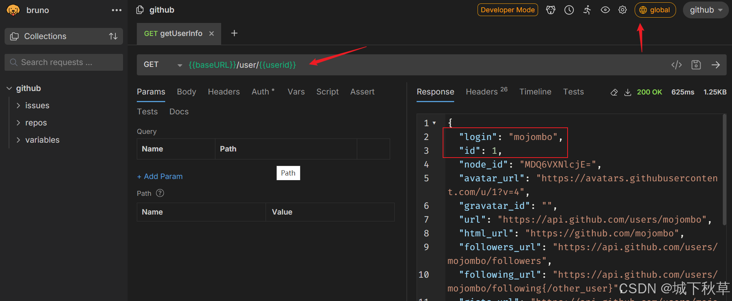Open the request Tests tab
Image resolution: width=732 pixels, height=301 pixels.
click(147, 112)
